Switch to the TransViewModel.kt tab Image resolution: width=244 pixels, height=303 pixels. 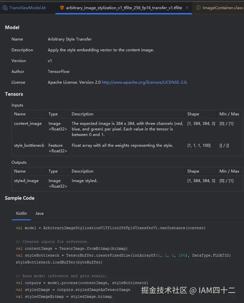point(27,8)
